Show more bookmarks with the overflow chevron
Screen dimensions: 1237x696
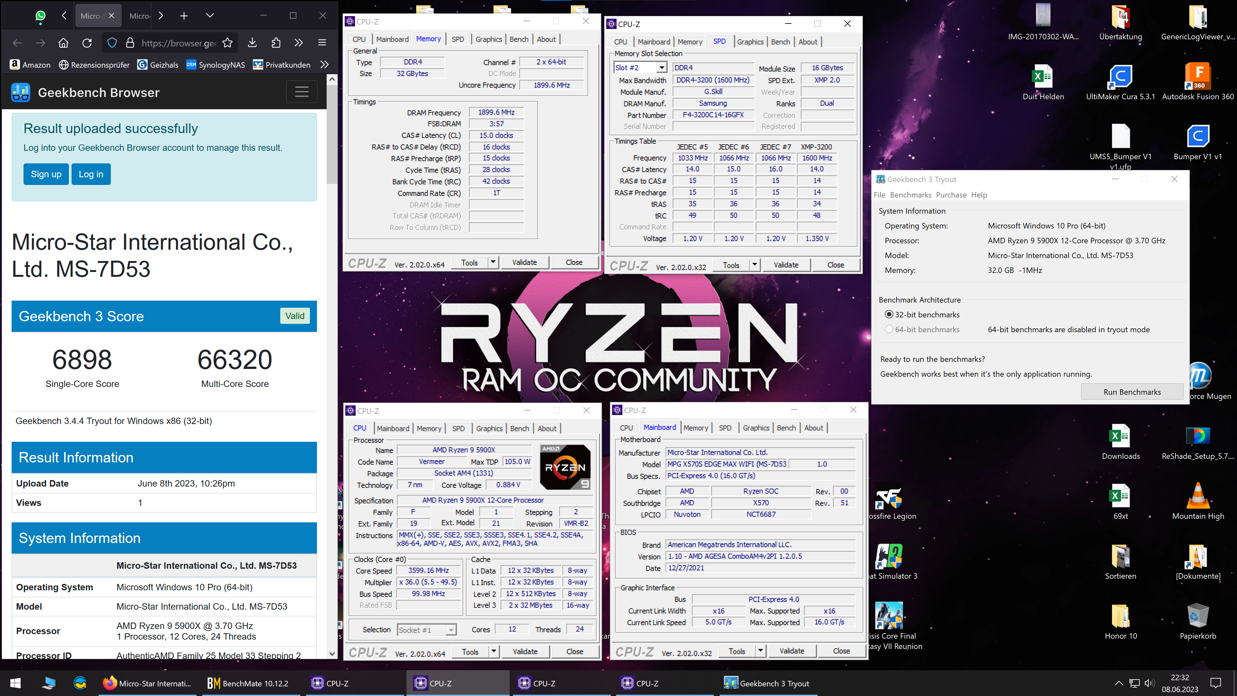coord(325,65)
